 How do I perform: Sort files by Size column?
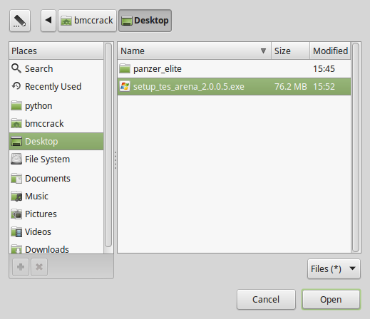(290, 51)
